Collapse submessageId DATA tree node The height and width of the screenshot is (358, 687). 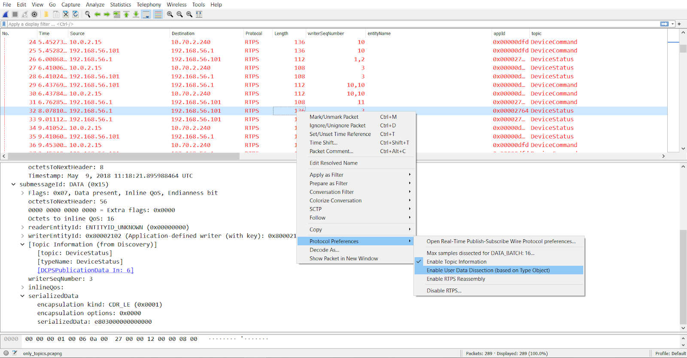[13, 184]
